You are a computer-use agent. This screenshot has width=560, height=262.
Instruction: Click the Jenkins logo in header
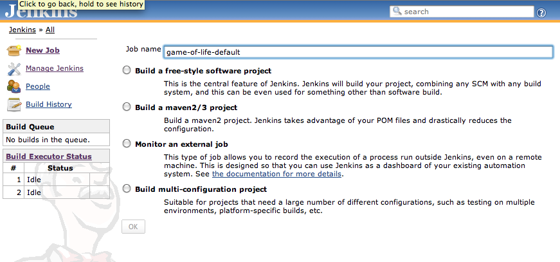point(41,12)
